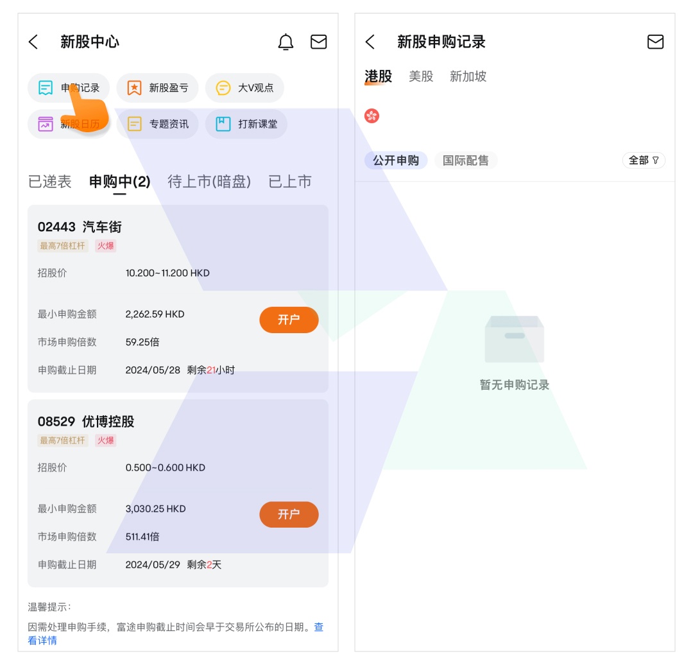The width and height of the screenshot is (693, 665).
Task: Open 大V观点 shortcut
Action: pos(244,87)
